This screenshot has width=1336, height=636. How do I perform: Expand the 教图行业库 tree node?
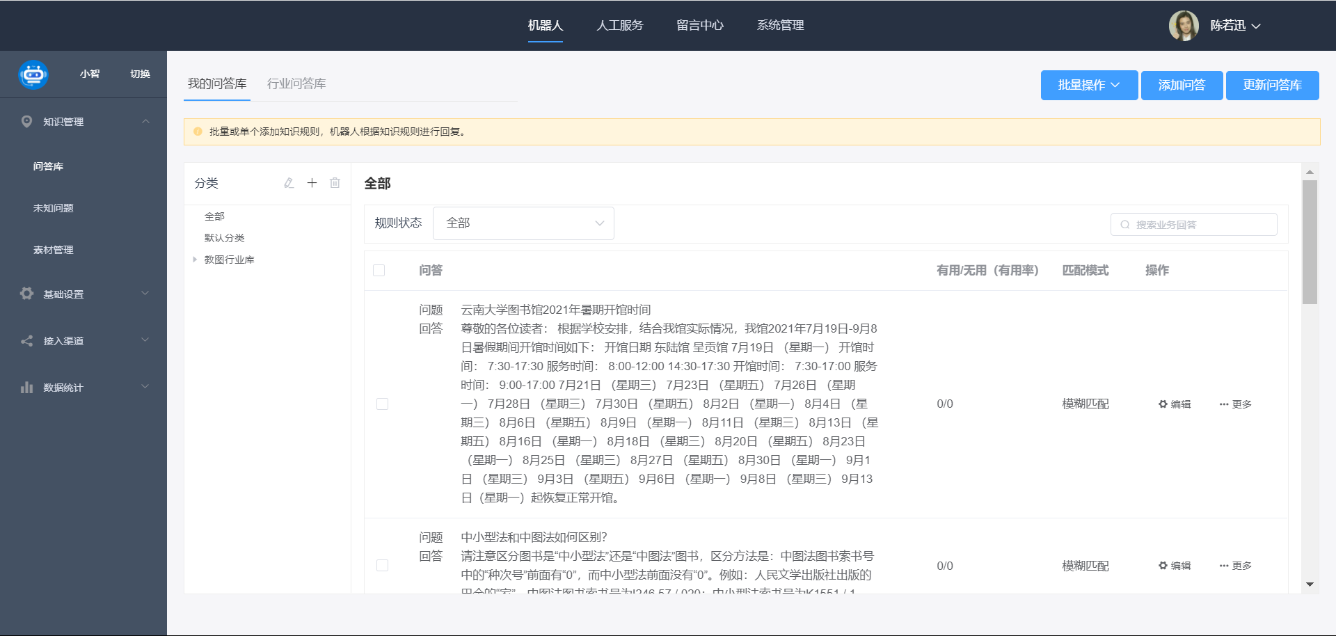pyautogui.click(x=195, y=260)
